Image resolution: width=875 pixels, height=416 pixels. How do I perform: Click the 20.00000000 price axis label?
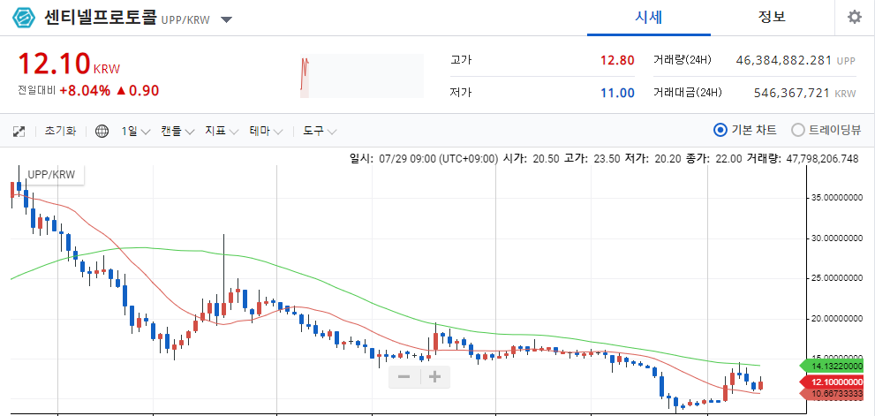tap(835, 319)
